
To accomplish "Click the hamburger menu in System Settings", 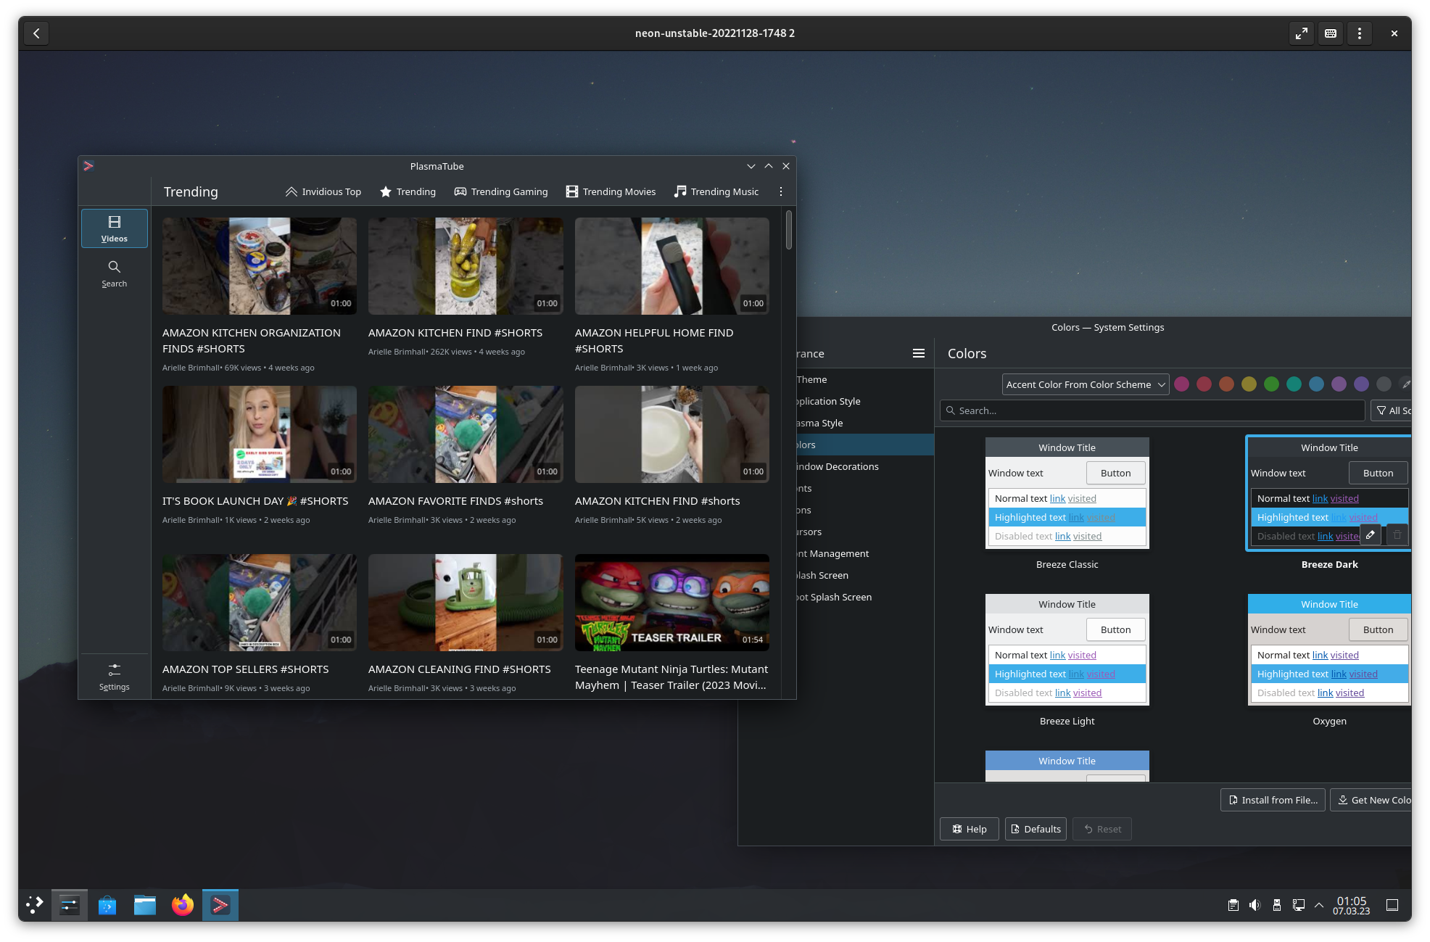I will (919, 353).
